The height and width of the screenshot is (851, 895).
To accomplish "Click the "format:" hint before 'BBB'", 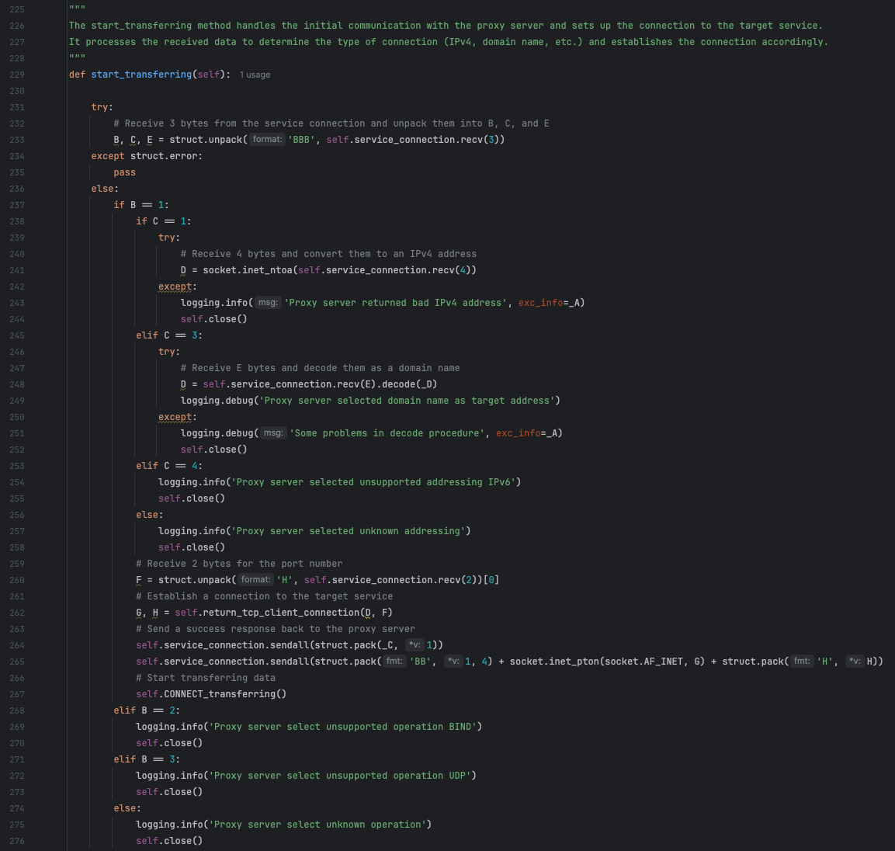I will pos(267,140).
